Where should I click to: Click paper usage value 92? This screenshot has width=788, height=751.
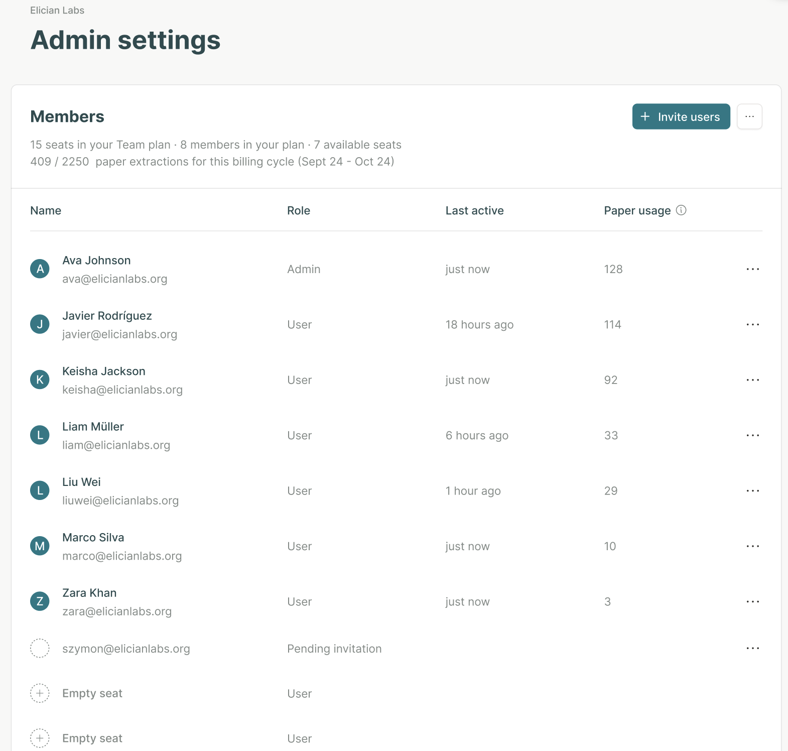(x=611, y=381)
